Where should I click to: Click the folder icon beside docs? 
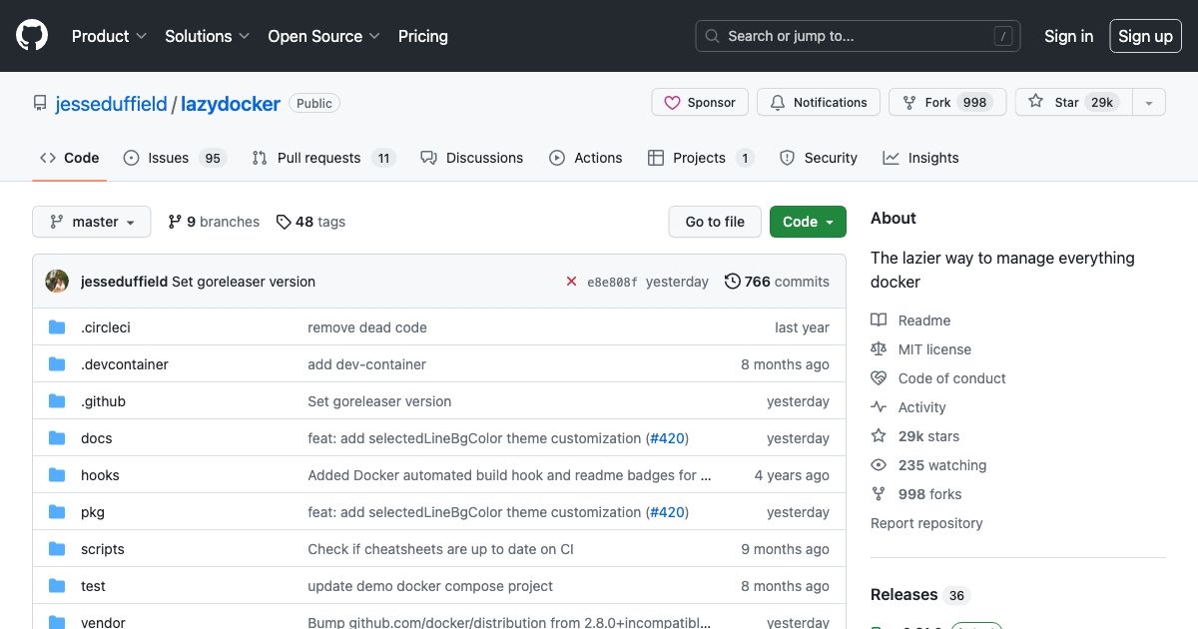click(x=57, y=437)
